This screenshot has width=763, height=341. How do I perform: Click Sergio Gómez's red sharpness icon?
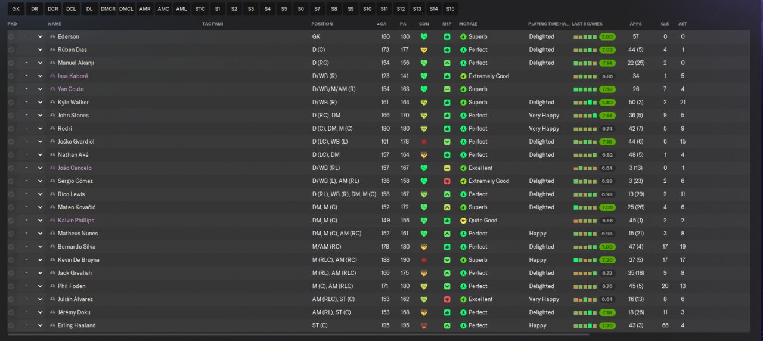pos(447,181)
